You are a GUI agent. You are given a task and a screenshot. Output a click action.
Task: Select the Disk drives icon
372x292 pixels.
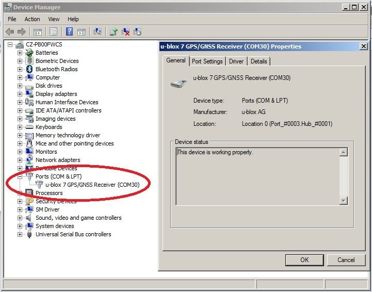[29, 87]
